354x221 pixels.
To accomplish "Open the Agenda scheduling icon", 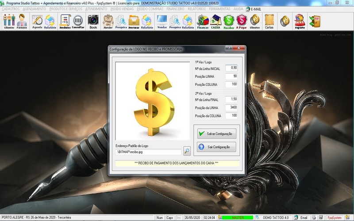I will click(x=37, y=21).
